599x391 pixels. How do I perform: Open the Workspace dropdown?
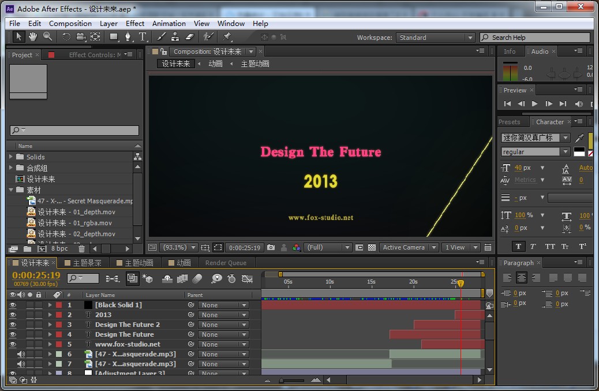(x=435, y=38)
